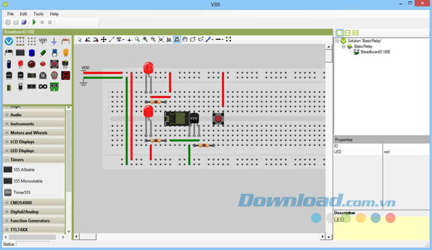
Task: Select the pointer arrow tool
Action: 80,39
